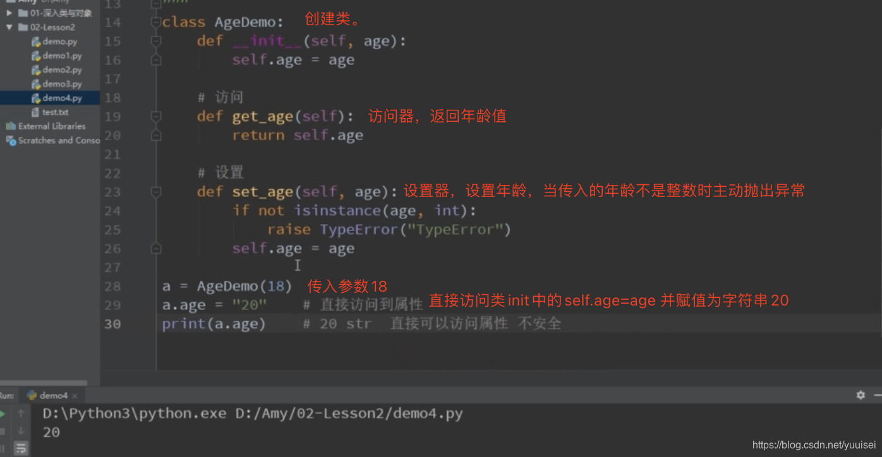Click fold end marker at line 26
This screenshot has width=882, height=457.
156,249
